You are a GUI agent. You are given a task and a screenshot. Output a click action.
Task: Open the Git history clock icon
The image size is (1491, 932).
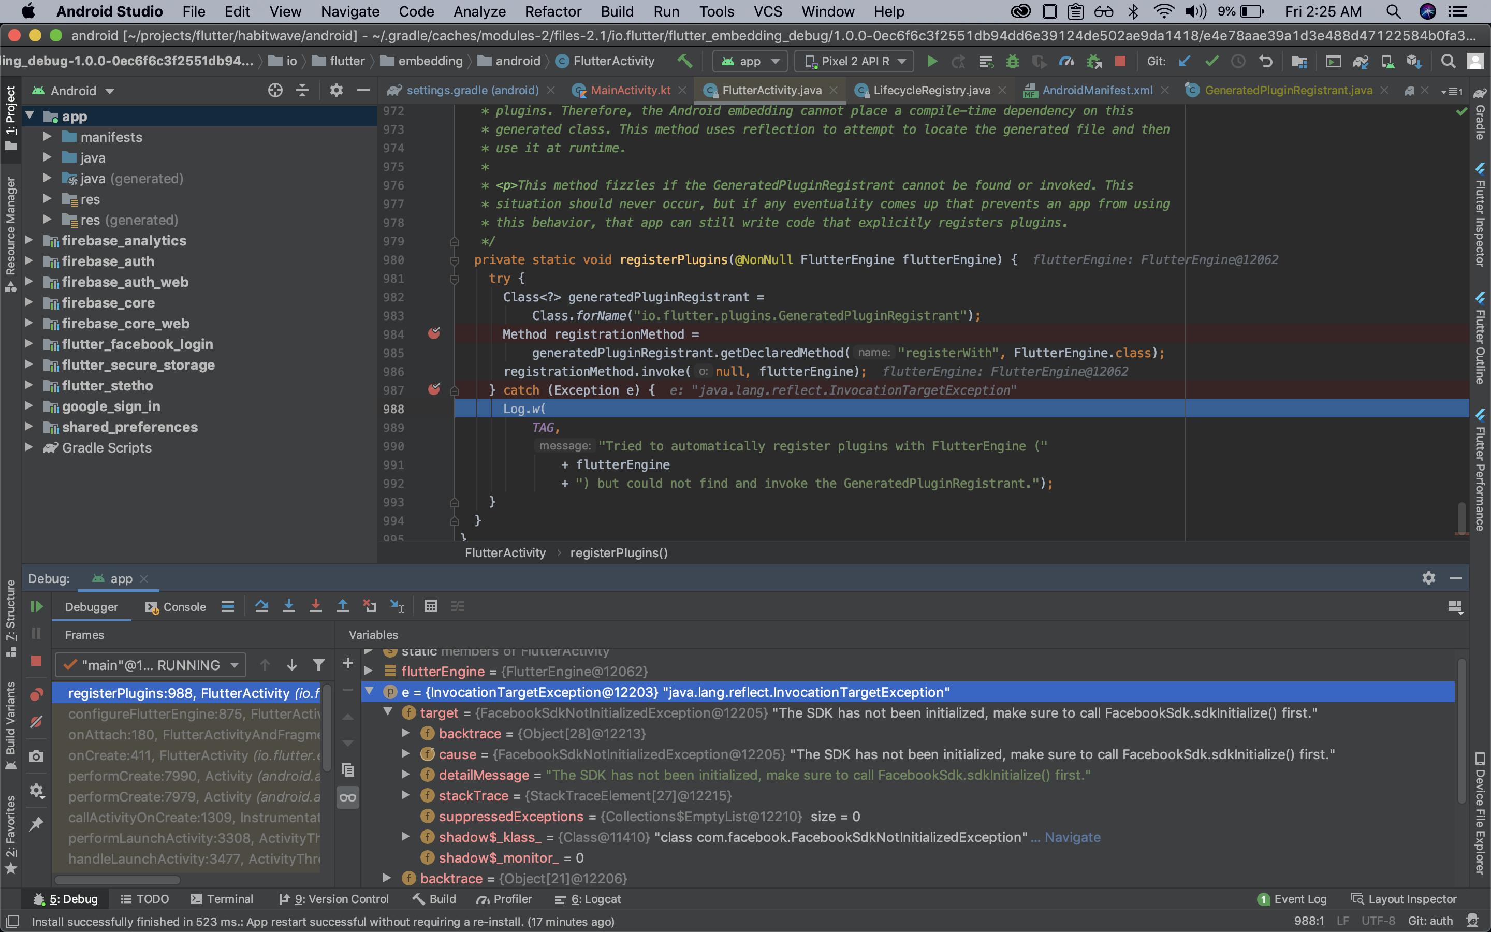coord(1238,61)
